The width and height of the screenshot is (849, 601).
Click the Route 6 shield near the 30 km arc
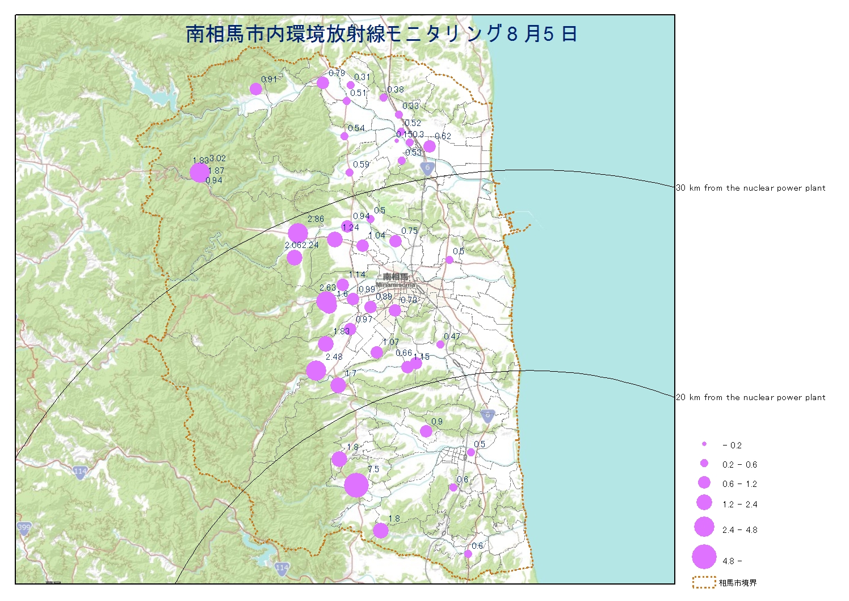428,168
